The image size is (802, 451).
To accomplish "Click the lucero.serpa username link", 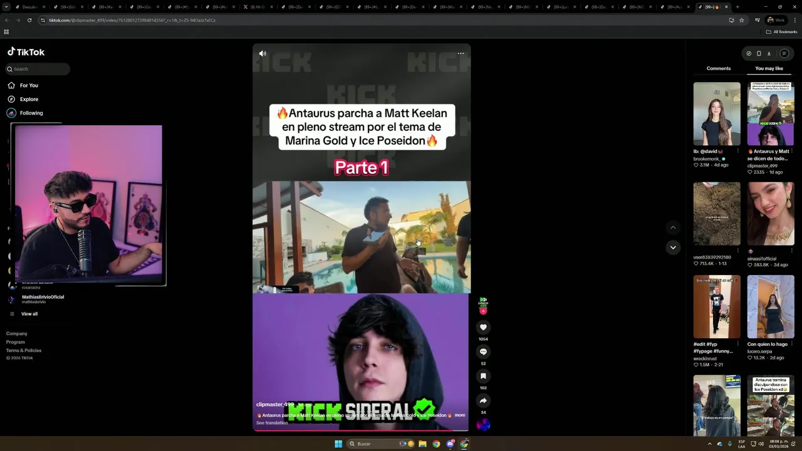I will (x=760, y=351).
